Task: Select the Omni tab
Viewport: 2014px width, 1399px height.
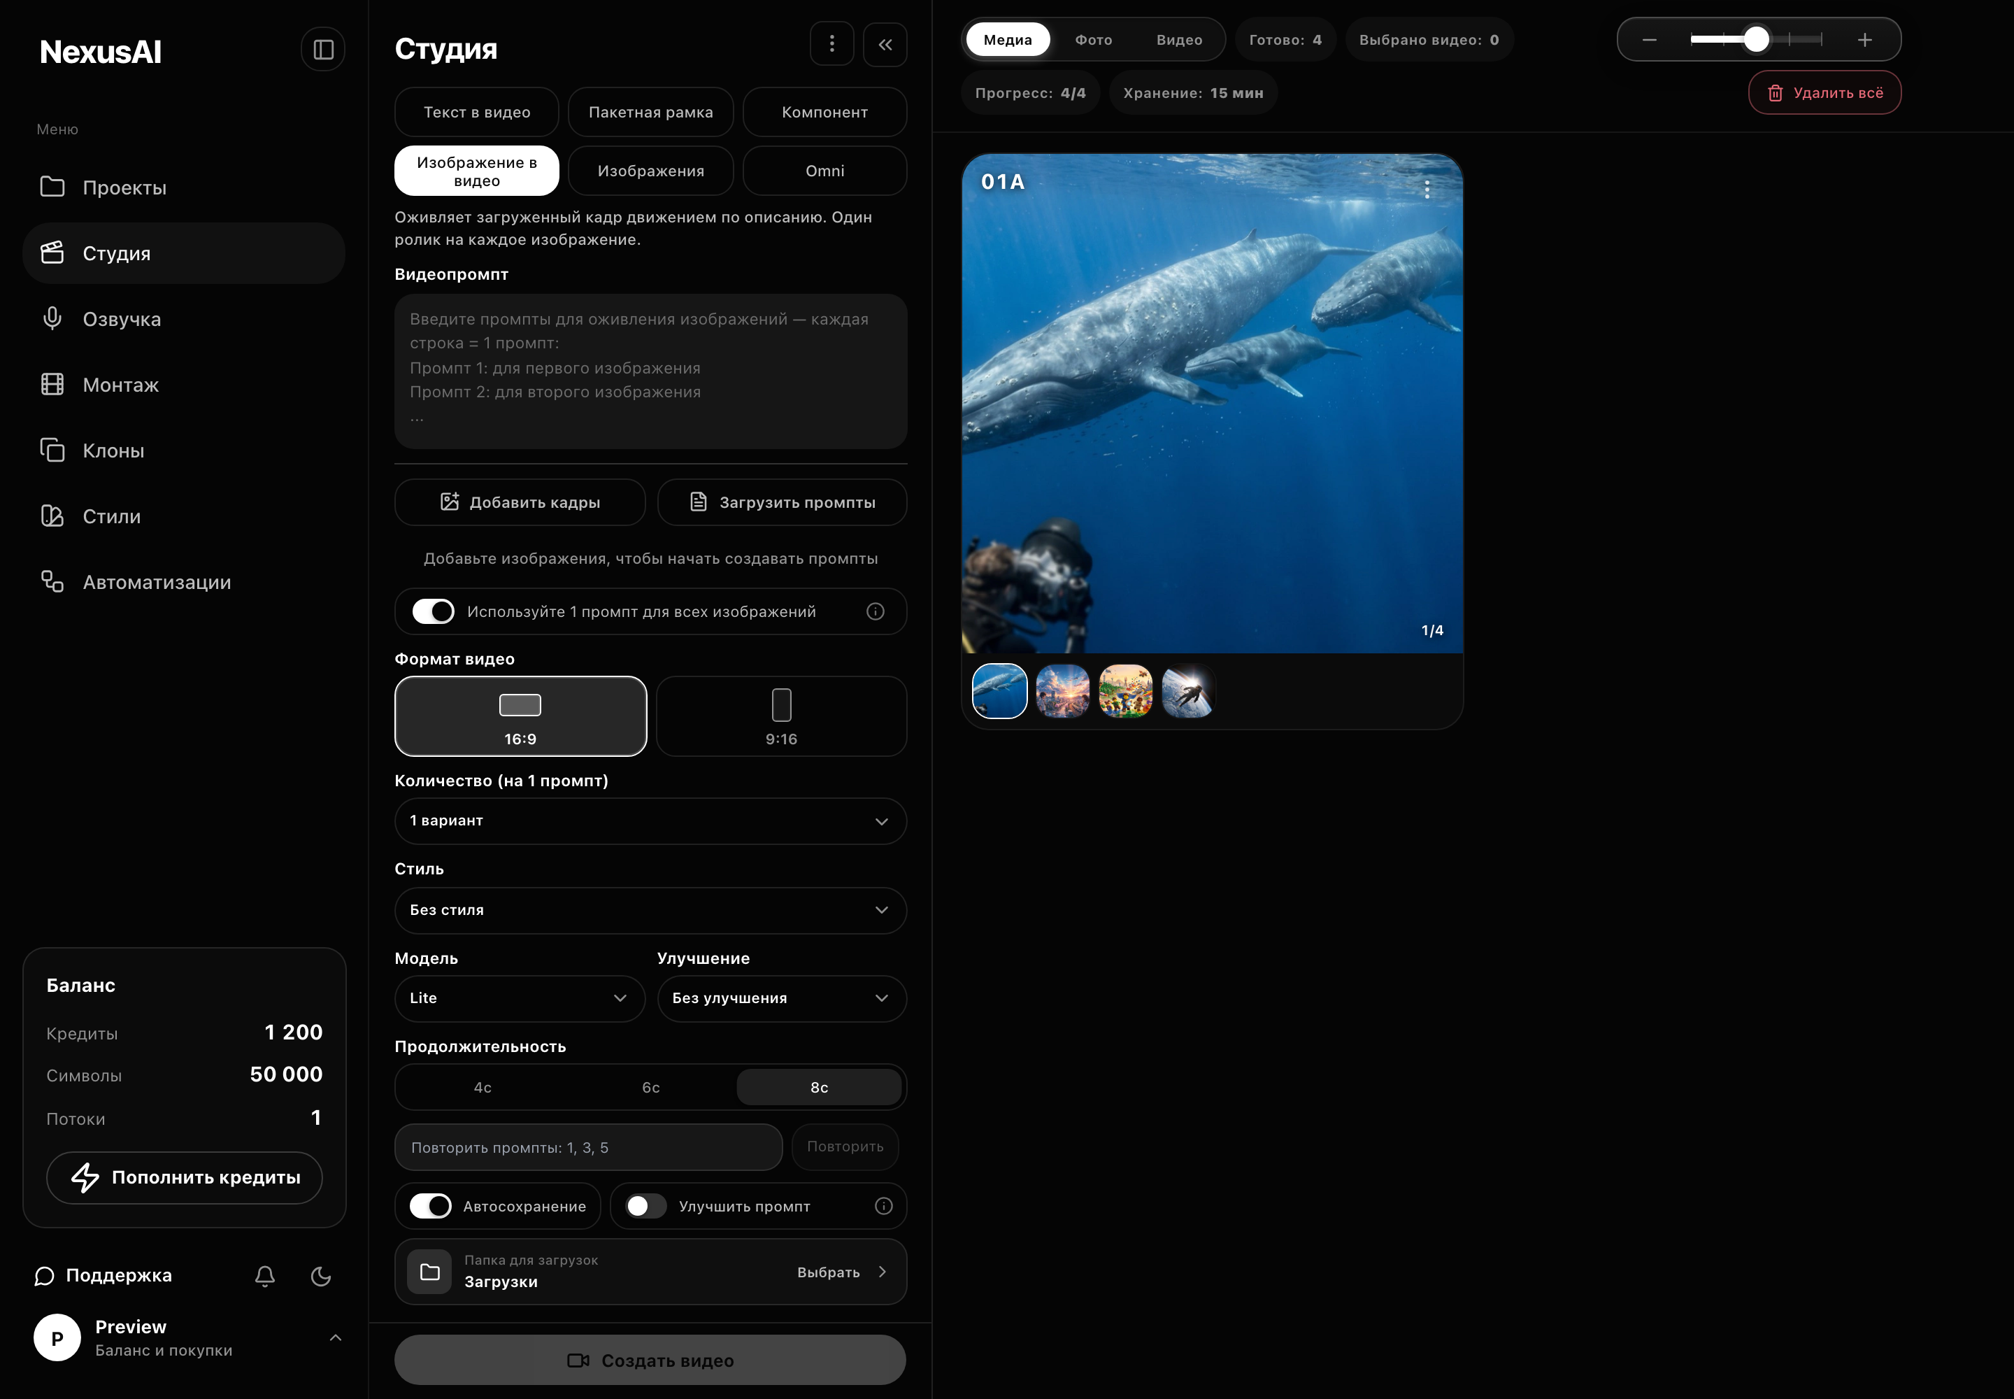Action: coord(824,171)
